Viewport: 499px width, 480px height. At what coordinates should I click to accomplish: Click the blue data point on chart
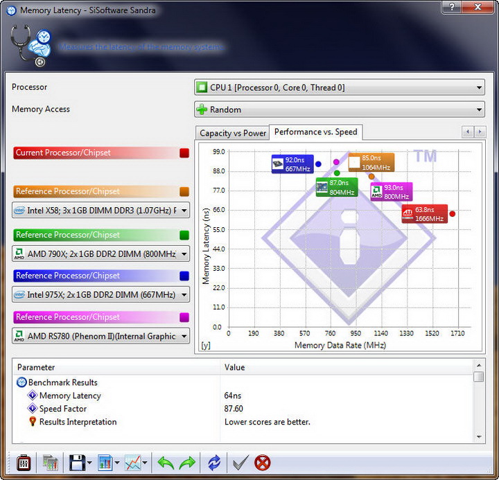coord(318,164)
